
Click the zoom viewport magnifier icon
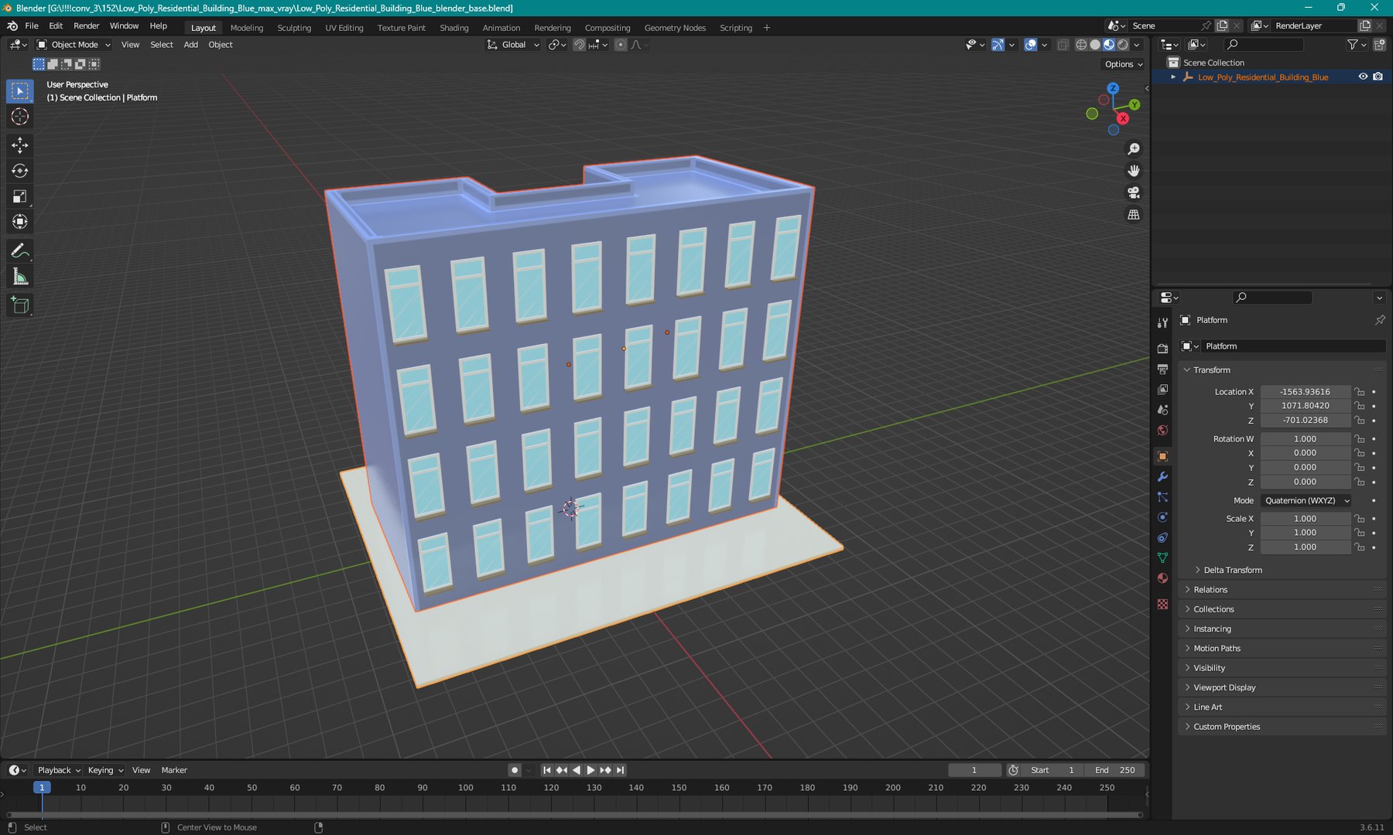click(1134, 148)
